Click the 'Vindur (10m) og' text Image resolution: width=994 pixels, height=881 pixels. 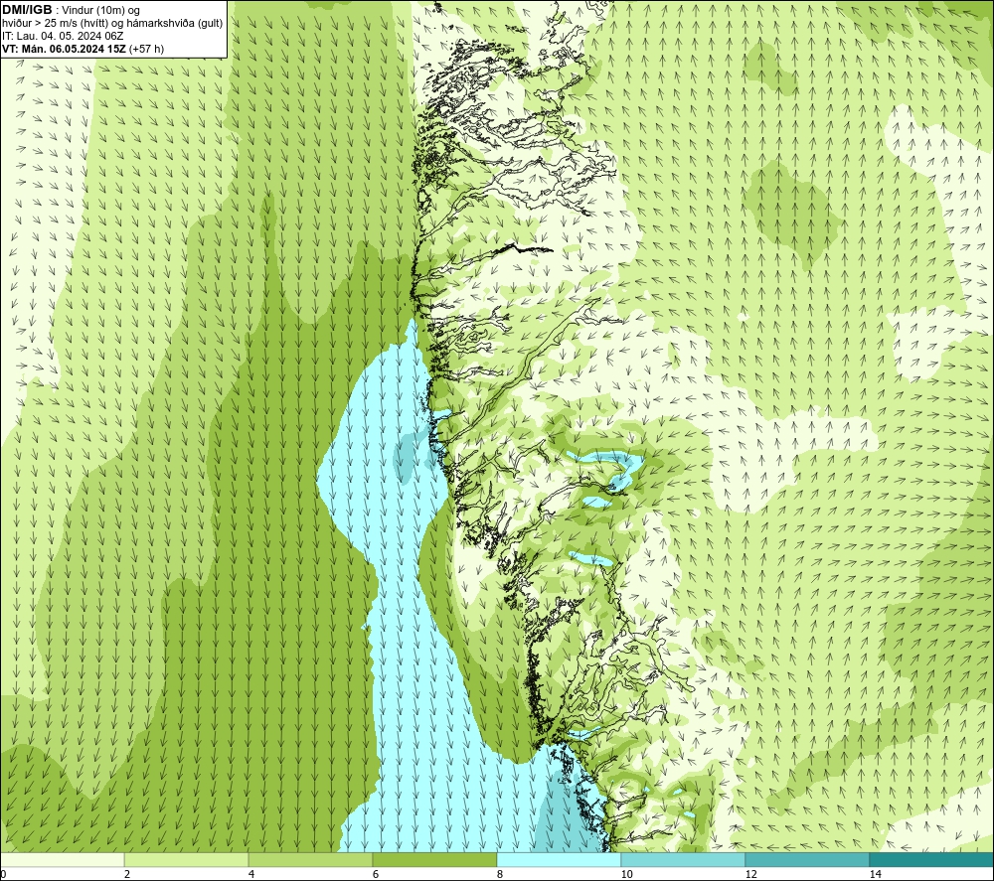click(100, 11)
